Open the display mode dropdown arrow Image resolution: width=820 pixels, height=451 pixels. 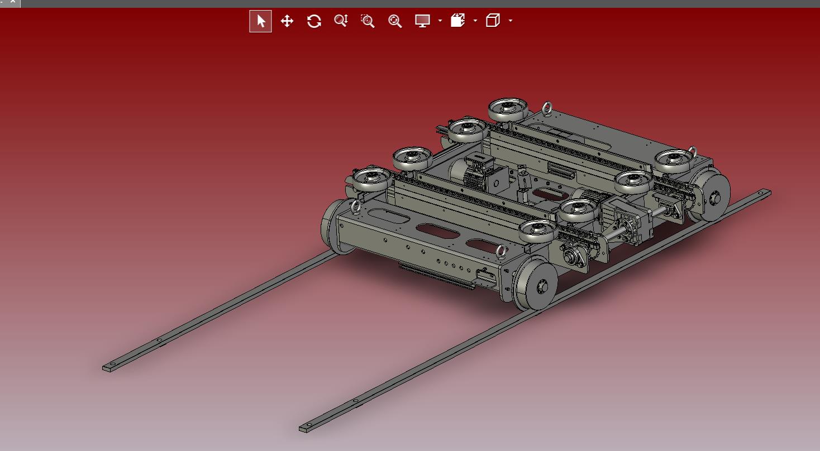click(440, 21)
